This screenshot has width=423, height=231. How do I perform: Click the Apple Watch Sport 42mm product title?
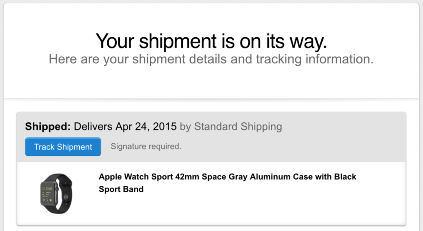(227, 177)
